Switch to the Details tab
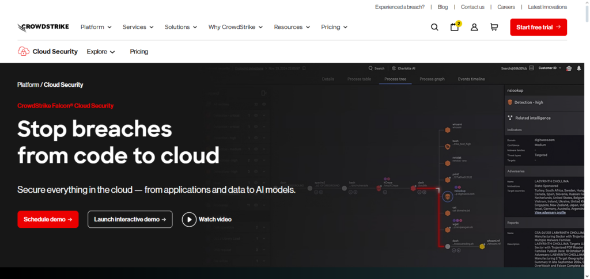590x279 pixels. [328, 79]
